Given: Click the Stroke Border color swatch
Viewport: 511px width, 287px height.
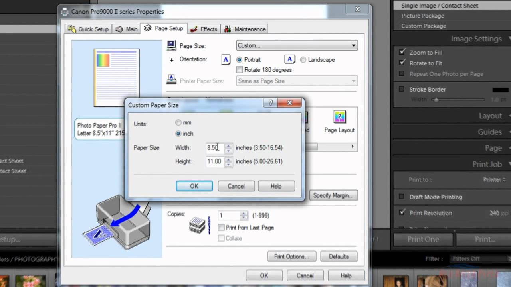Looking at the screenshot, I should click(500, 90).
